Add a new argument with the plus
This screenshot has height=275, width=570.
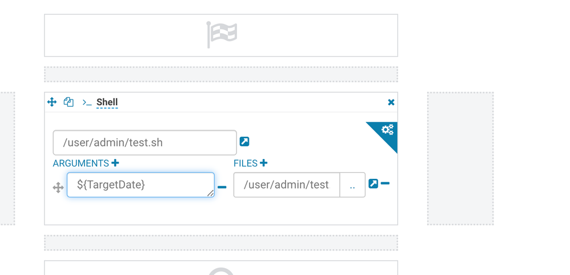(x=115, y=163)
